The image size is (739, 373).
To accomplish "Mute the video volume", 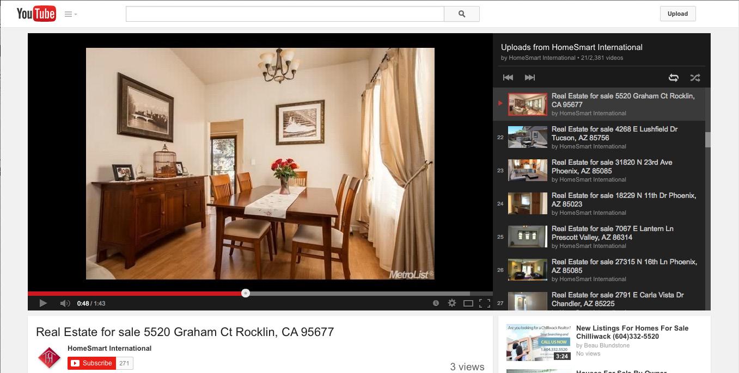I will pos(65,303).
